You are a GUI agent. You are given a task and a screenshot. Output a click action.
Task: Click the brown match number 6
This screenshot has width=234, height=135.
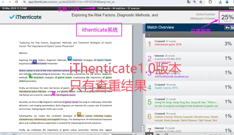(x=149, y=117)
